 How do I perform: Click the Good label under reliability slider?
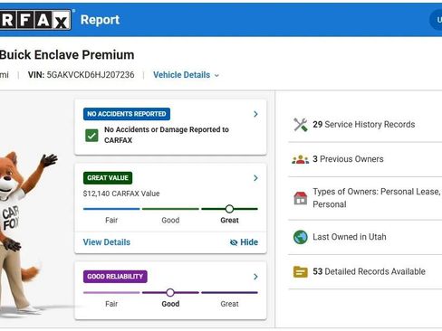(x=170, y=304)
